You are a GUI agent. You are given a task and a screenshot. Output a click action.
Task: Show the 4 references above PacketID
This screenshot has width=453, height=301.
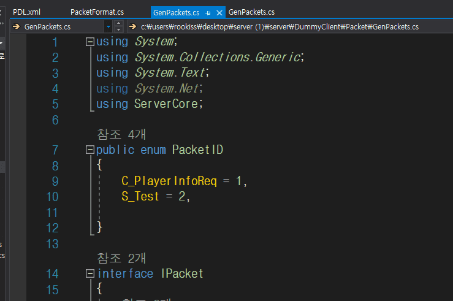(120, 134)
